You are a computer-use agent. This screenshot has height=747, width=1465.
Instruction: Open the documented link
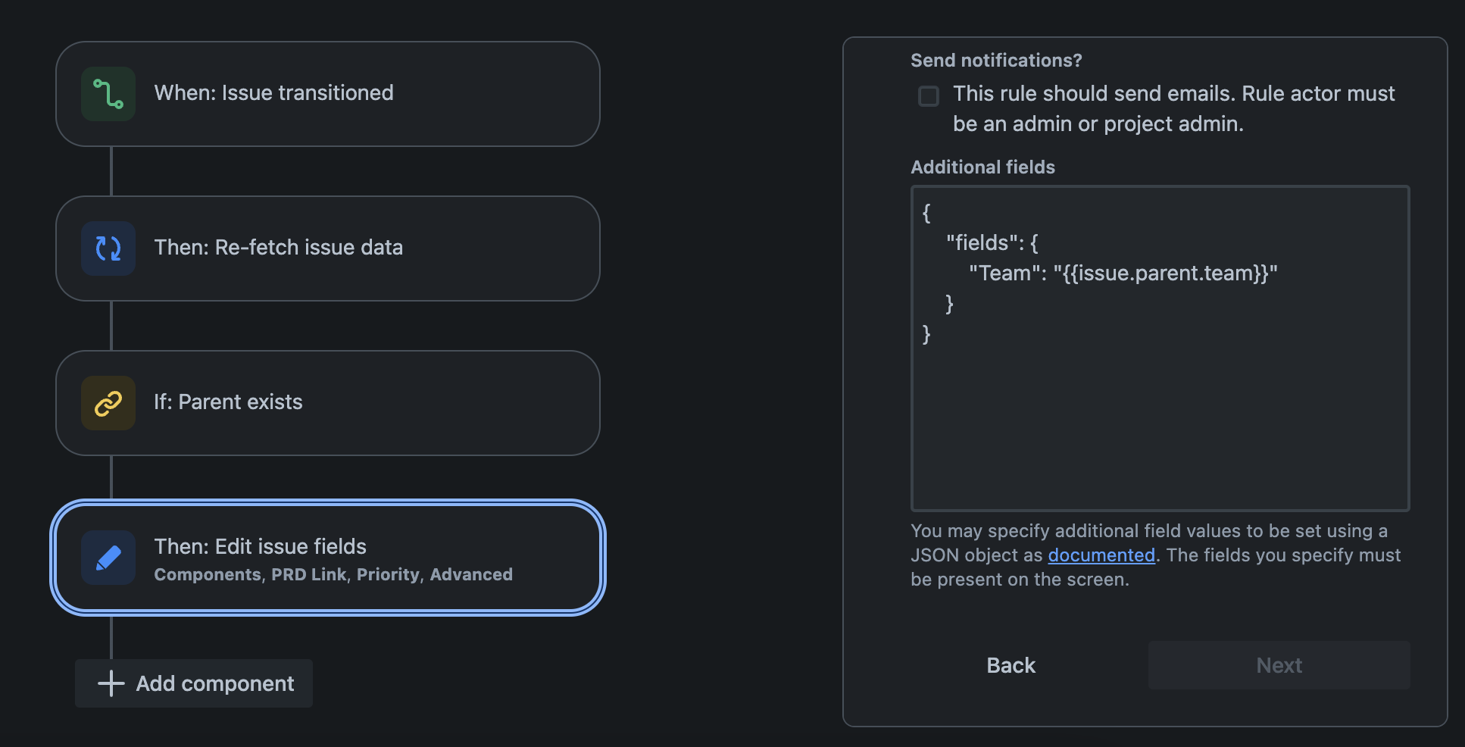(x=1101, y=555)
